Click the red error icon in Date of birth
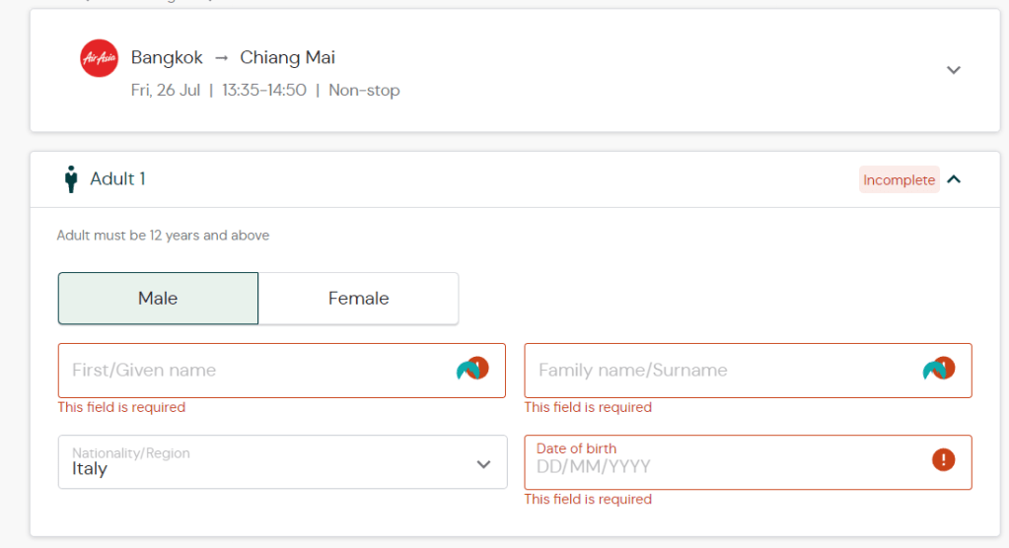Screen dimensions: 1009x548 tap(943, 459)
